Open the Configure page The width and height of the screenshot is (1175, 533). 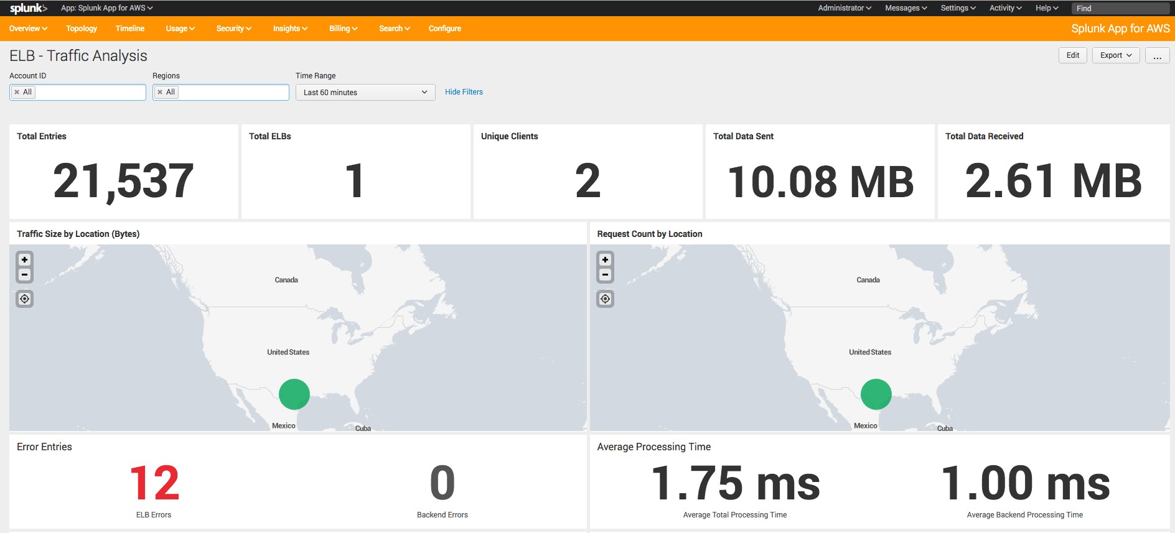(445, 29)
